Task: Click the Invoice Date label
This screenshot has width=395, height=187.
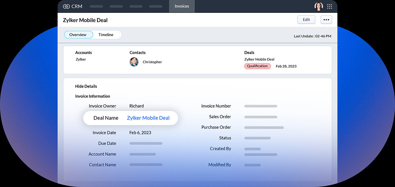Action: pos(104,133)
